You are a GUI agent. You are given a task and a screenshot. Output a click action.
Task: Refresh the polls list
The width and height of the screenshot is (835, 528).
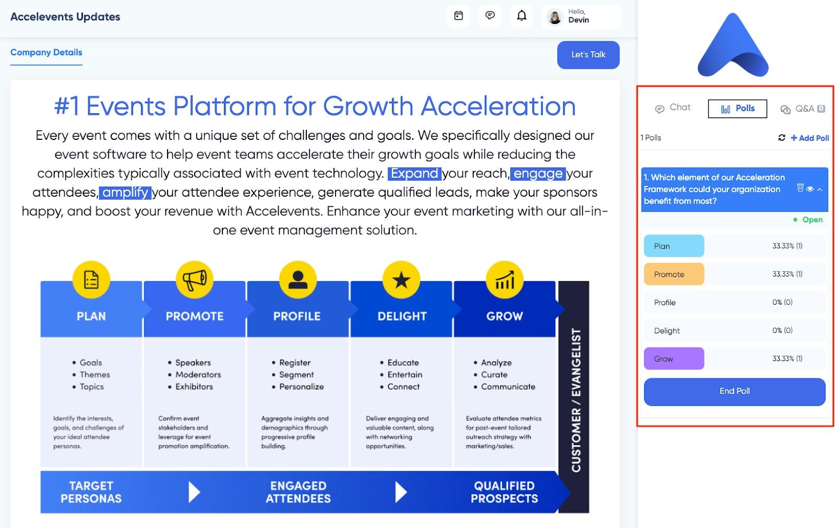click(x=781, y=138)
